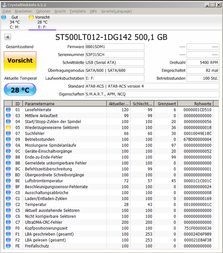This screenshot has width=223, height=253.
Task: Click the status orb of Befehlszeitüberschreitung row
Action: pos(8,169)
